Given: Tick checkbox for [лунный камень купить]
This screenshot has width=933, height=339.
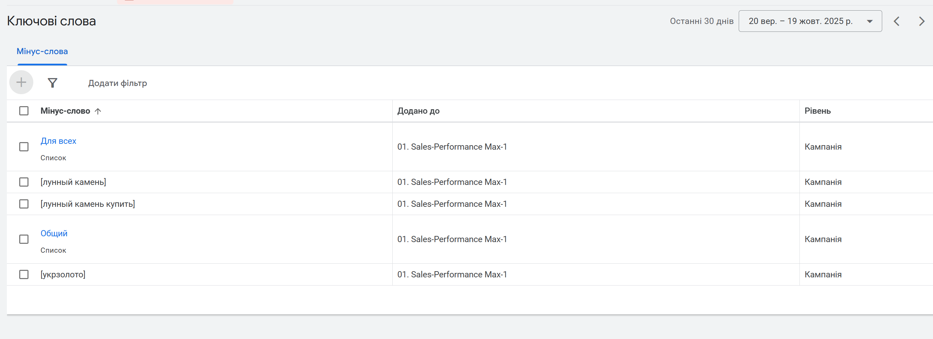Looking at the screenshot, I should point(24,204).
